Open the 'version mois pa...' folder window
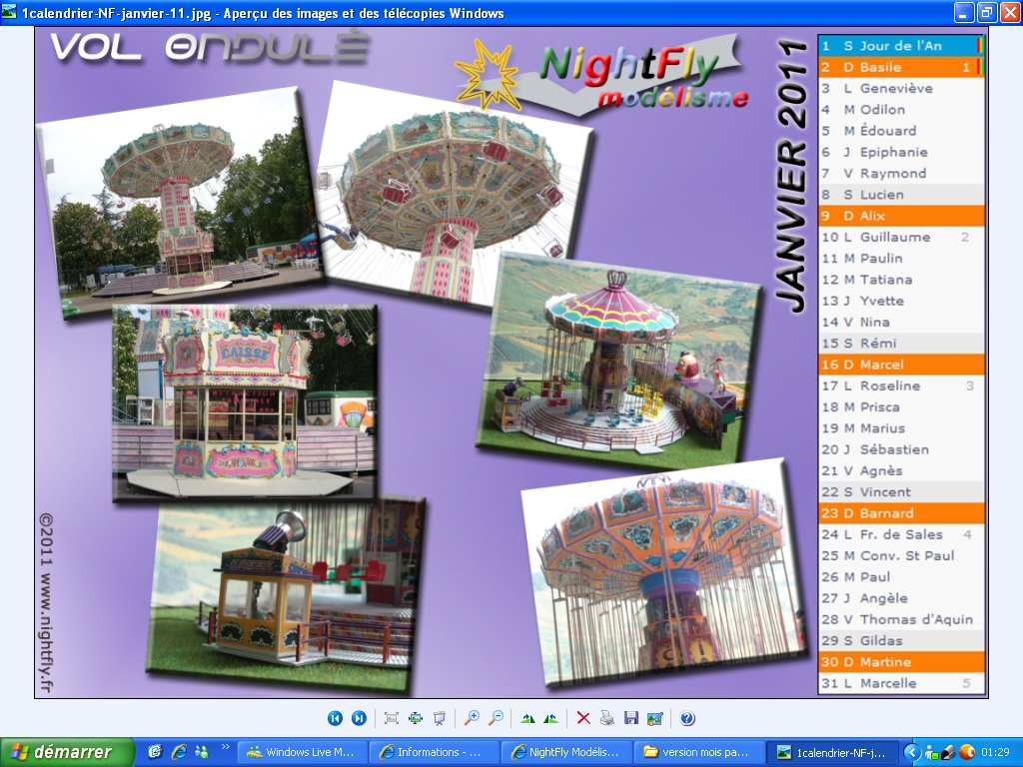1023x767 pixels. pos(697,752)
